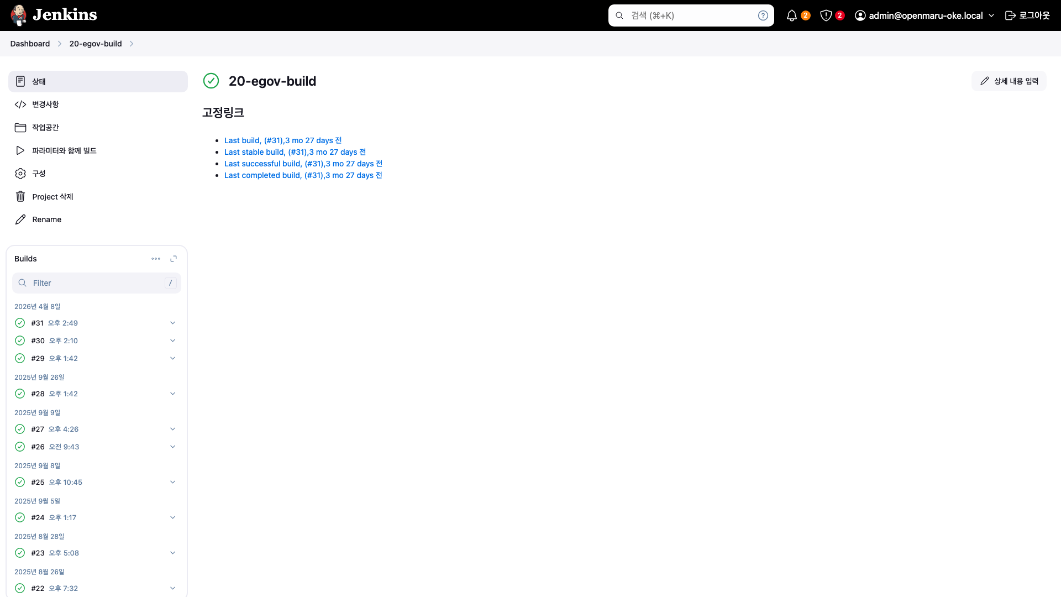Select 파라미터와 함께 빌드 sidebar item

[98, 150]
